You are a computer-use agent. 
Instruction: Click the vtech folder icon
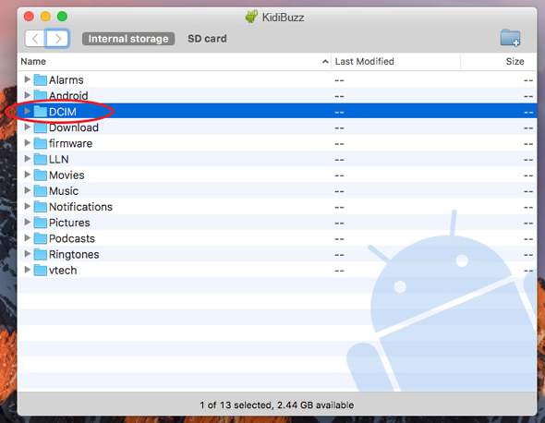[41, 270]
